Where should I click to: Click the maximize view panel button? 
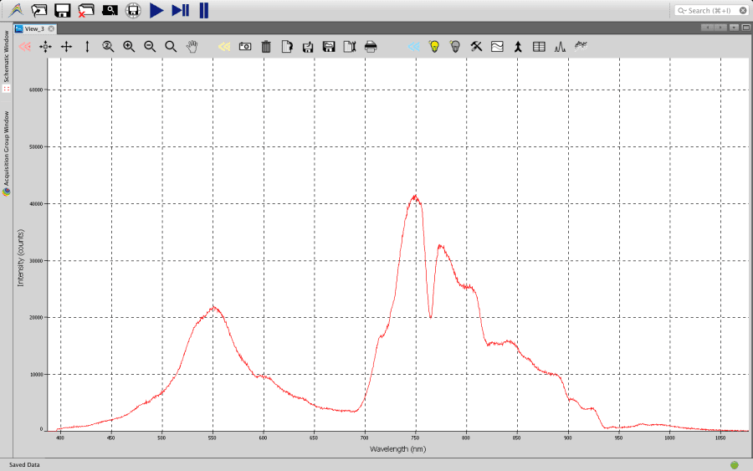click(x=745, y=28)
